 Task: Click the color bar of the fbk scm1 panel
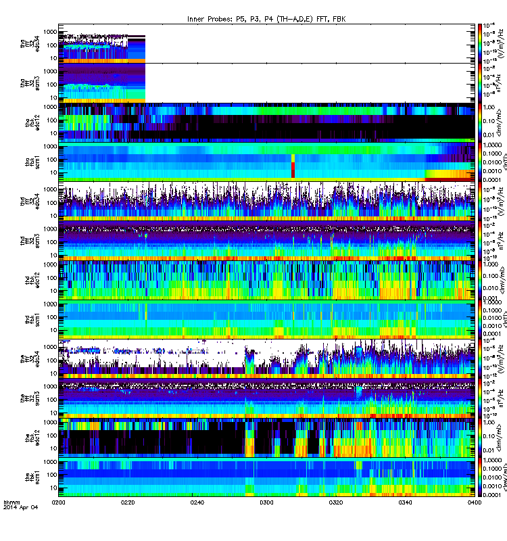480,477
